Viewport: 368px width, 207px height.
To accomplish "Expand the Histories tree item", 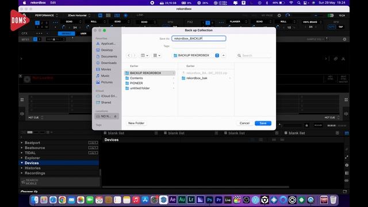I will coord(22,168).
